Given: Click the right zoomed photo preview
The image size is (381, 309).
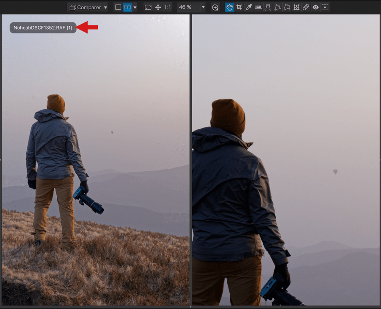Looking at the screenshot, I should click(286, 160).
